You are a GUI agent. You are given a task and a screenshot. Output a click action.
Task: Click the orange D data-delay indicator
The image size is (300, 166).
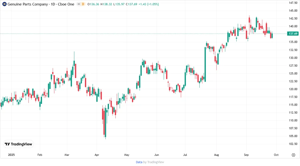pos(83,4)
